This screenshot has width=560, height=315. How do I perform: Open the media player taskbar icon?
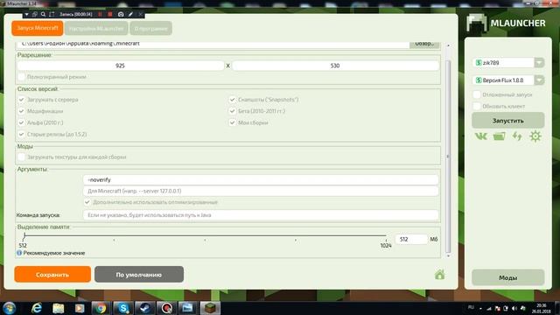point(80,308)
